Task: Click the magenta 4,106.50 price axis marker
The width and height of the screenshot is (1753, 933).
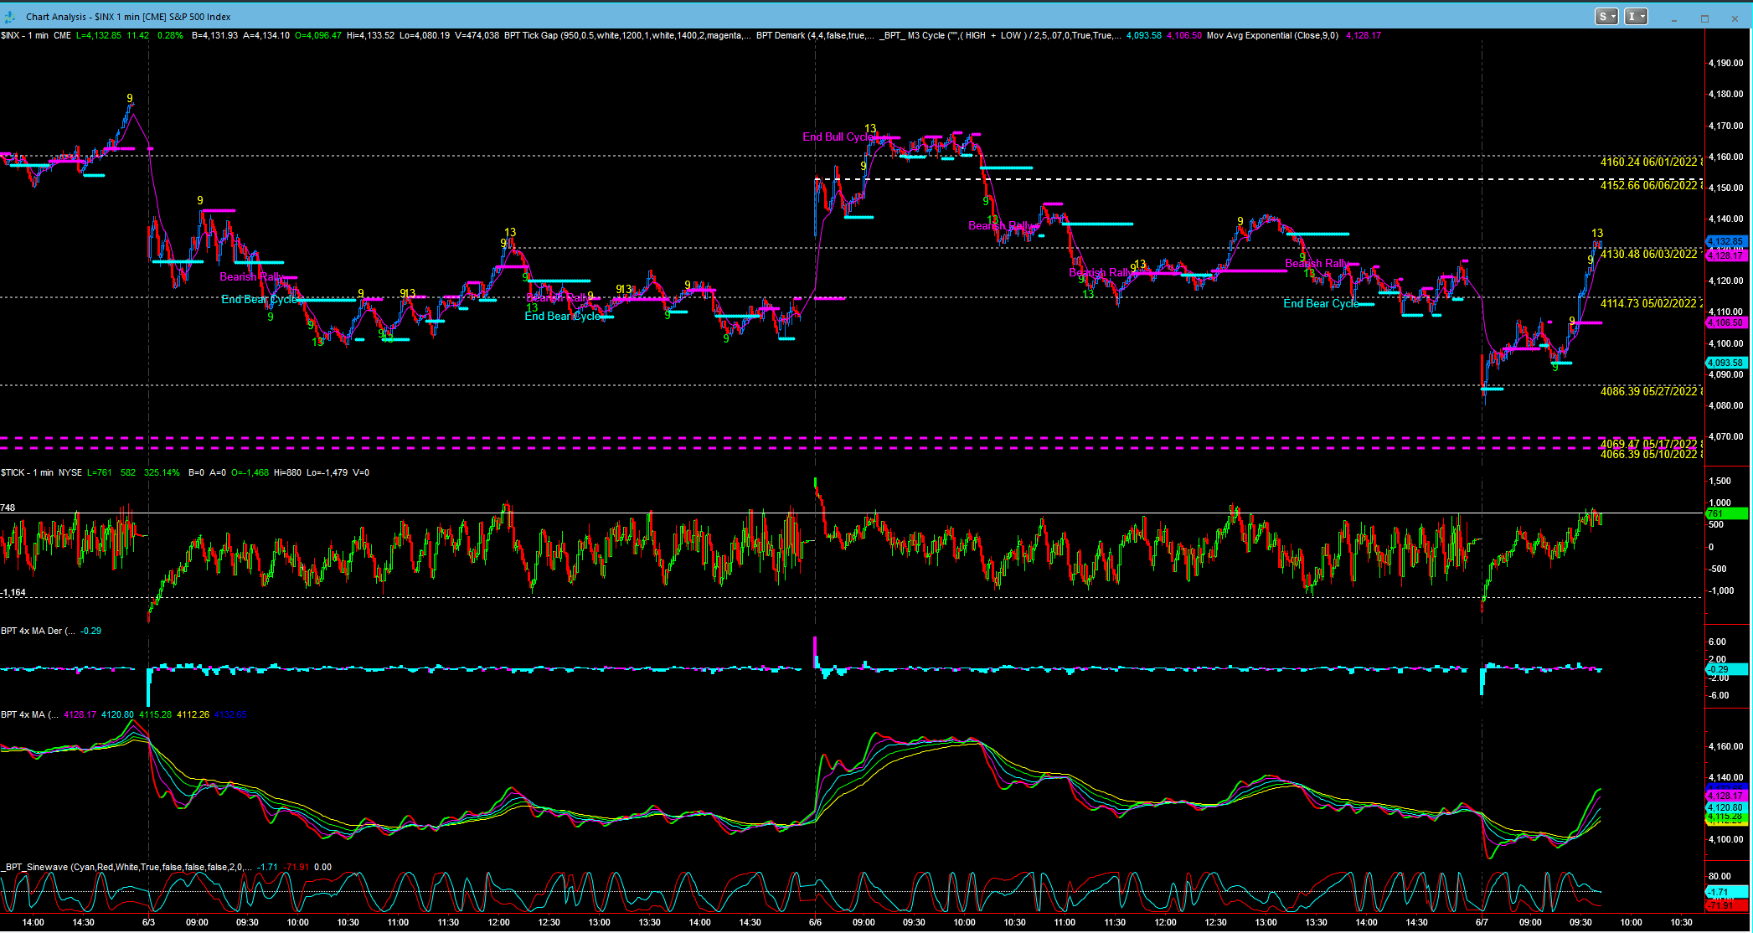Action: coord(1725,323)
